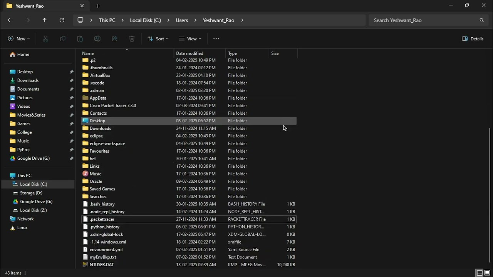Sort by Date modified column header
The width and height of the screenshot is (493, 277).
189,53
